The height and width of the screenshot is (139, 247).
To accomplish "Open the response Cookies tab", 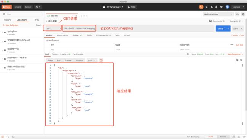I will [x=55, y=54].
